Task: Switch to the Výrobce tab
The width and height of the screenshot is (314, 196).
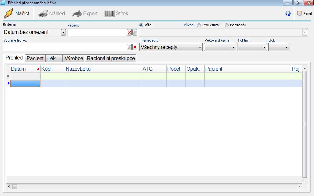Action: click(74, 58)
